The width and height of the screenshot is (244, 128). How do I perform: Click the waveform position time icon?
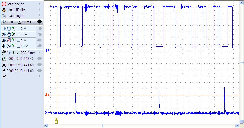[x=4, y=59]
